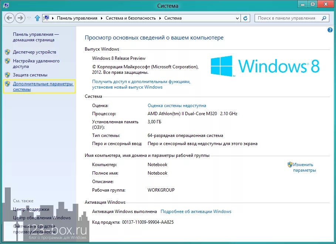Click shield icon beside Настройка удаленного доступа
The width and height of the screenshot is (336, 244).
[x=7, y=61]
